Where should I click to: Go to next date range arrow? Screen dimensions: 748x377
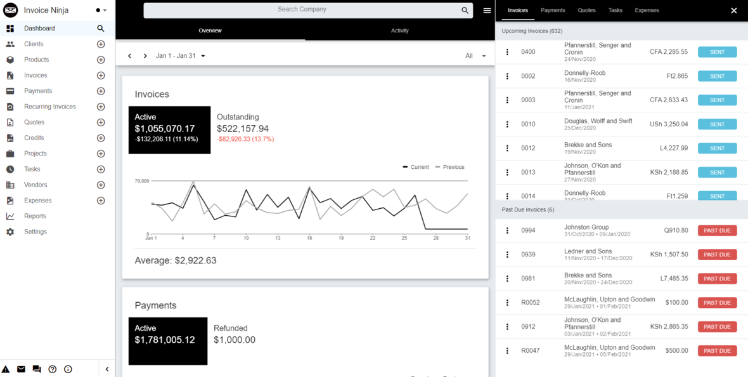click(145, 56)
